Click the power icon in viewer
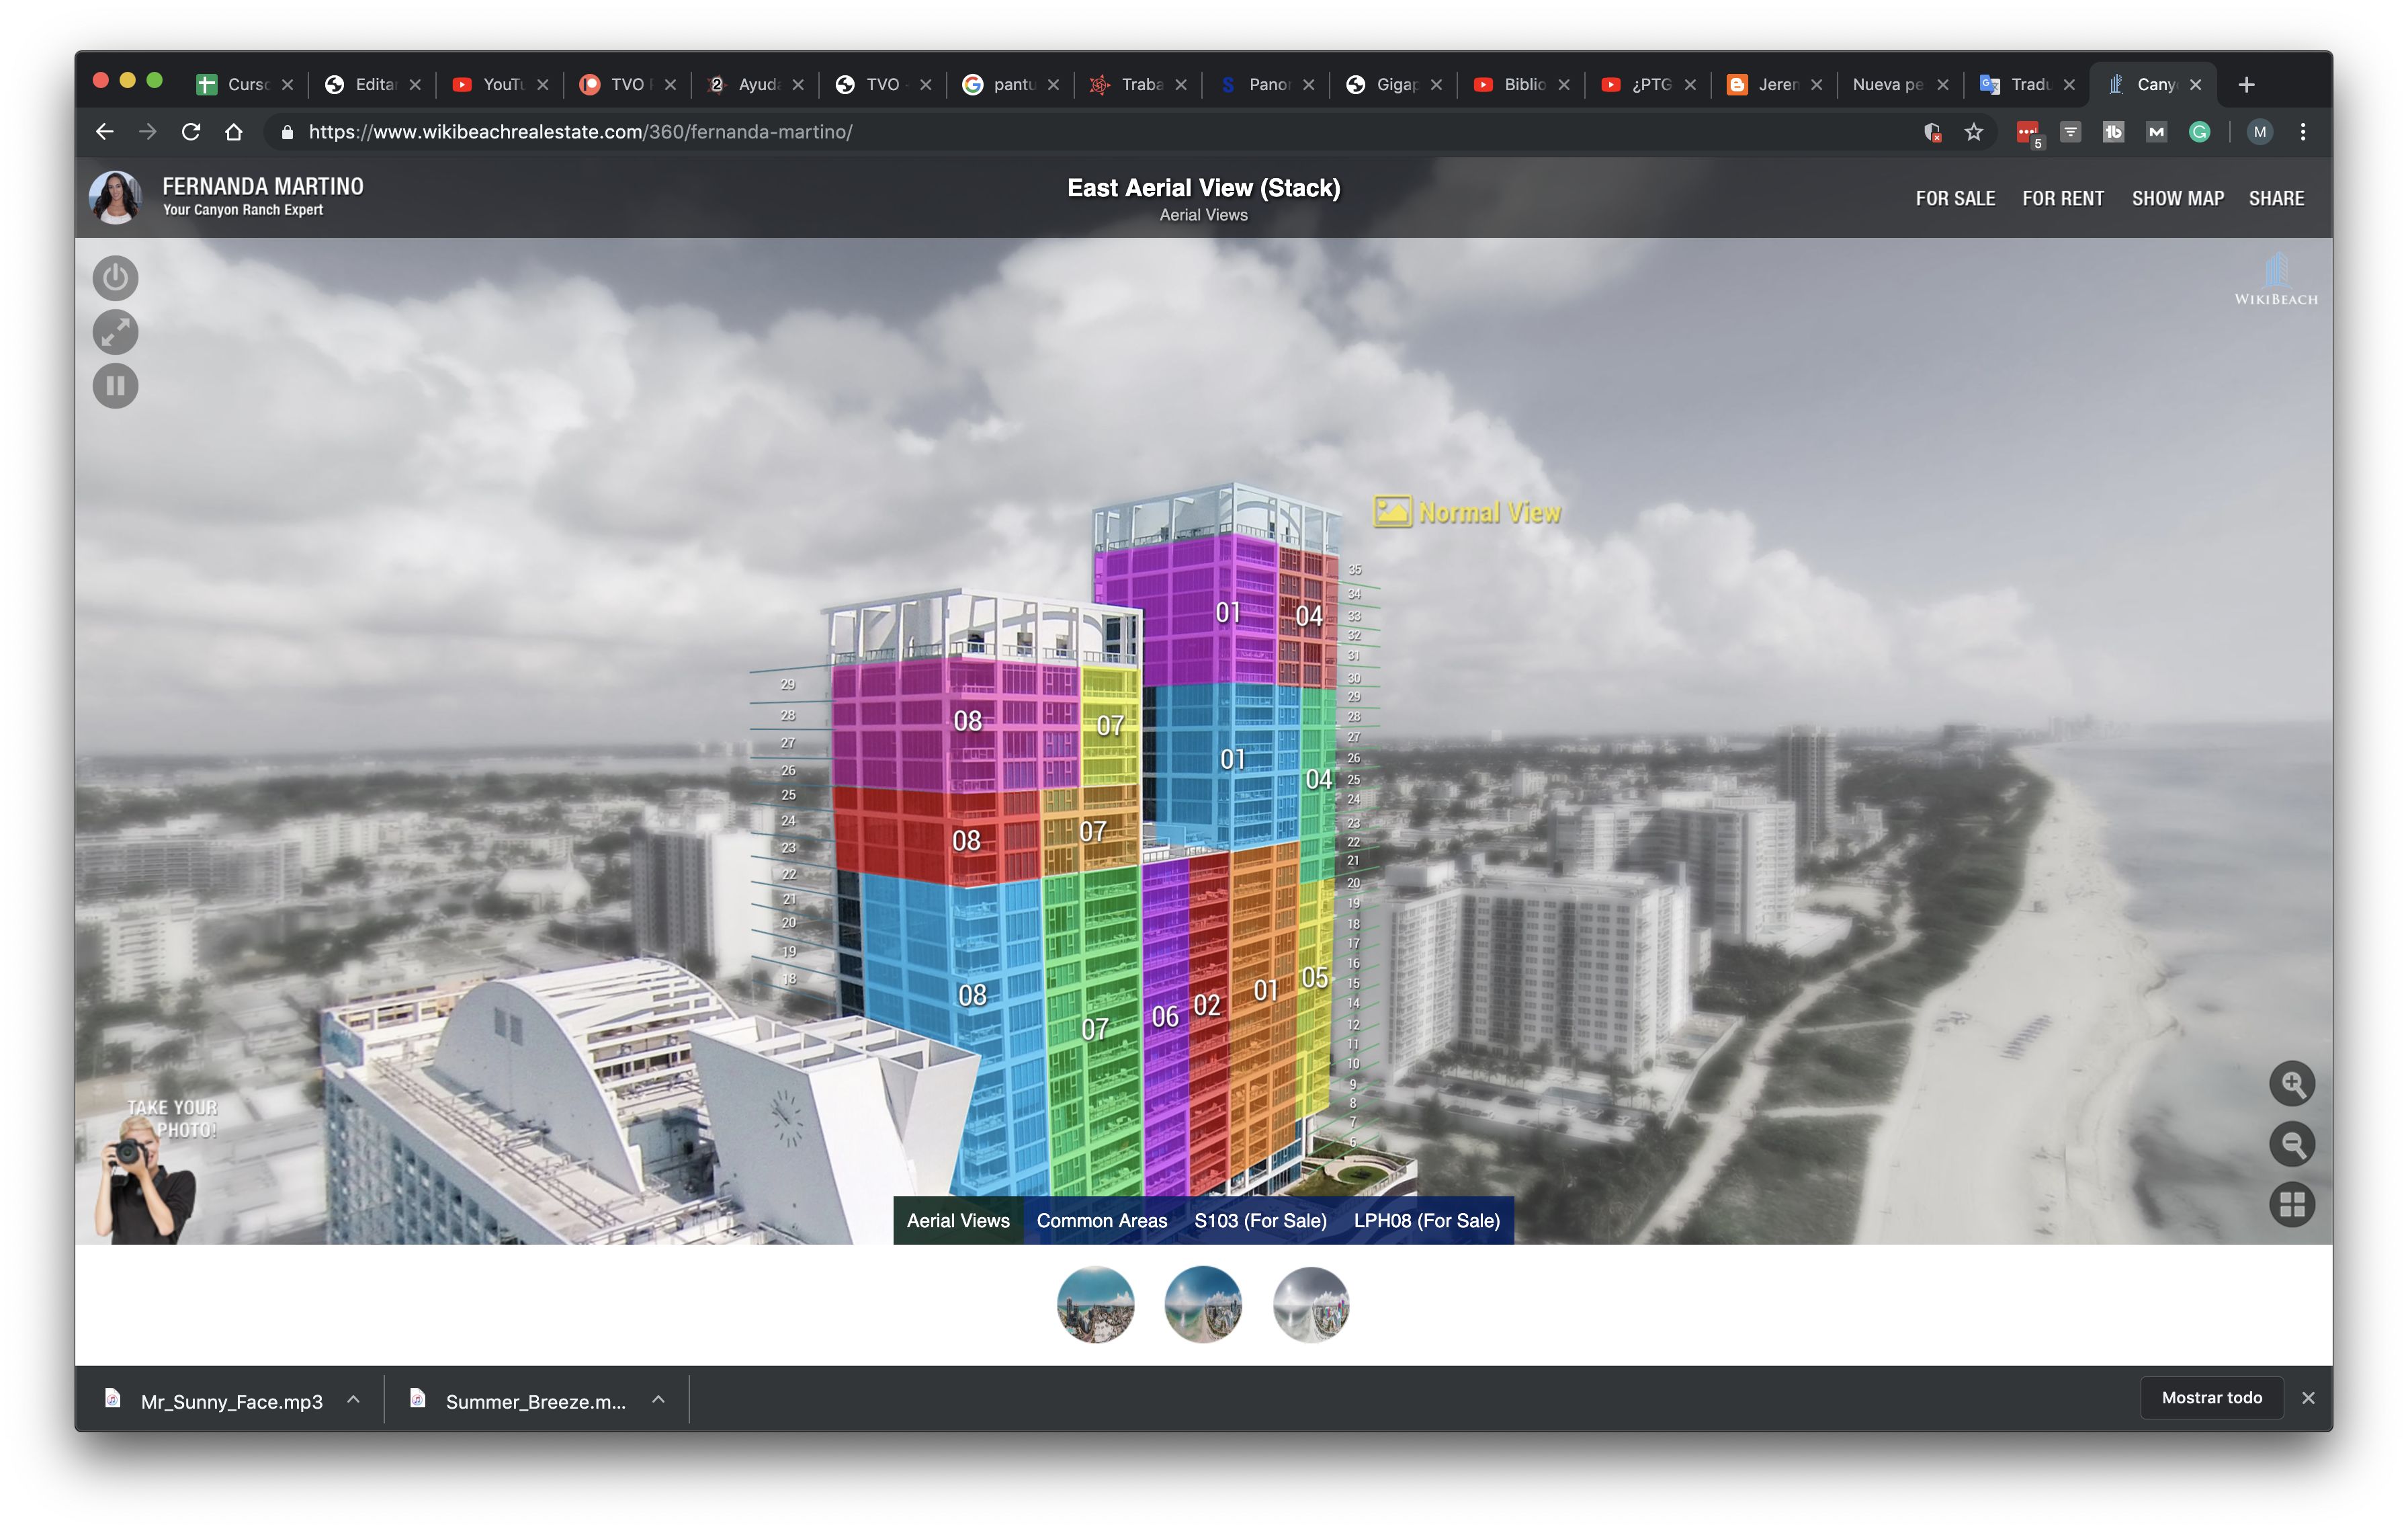The width and height of the screenshot is (2408, 1531). click(115, 278)
